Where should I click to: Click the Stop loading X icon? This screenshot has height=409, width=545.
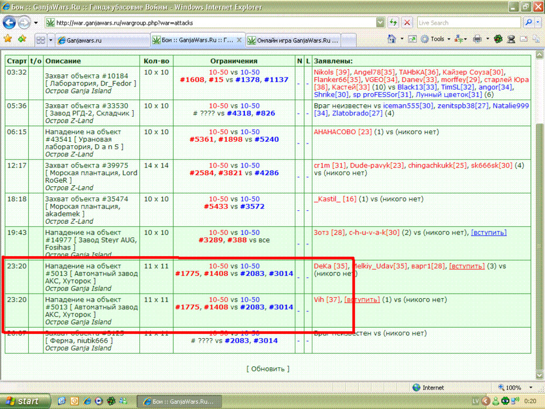pos(407,23)
